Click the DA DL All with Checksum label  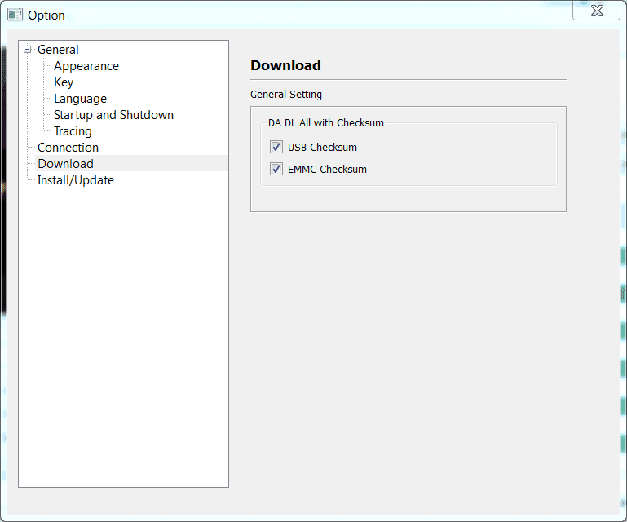pyautogui.click(x=326, y=123)
